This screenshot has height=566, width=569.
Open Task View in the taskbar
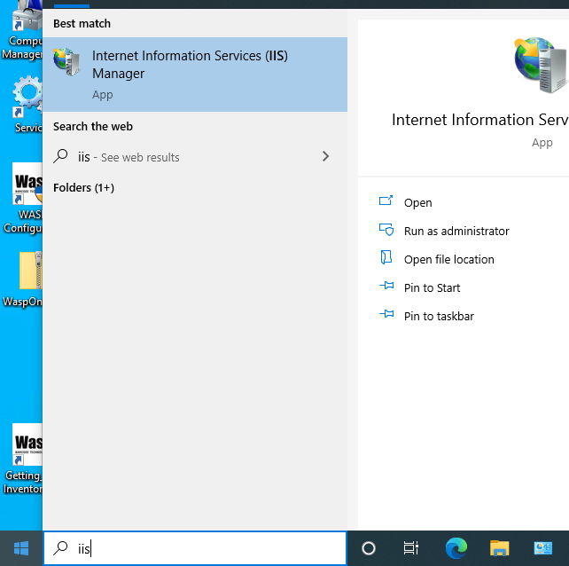(410, 548)
